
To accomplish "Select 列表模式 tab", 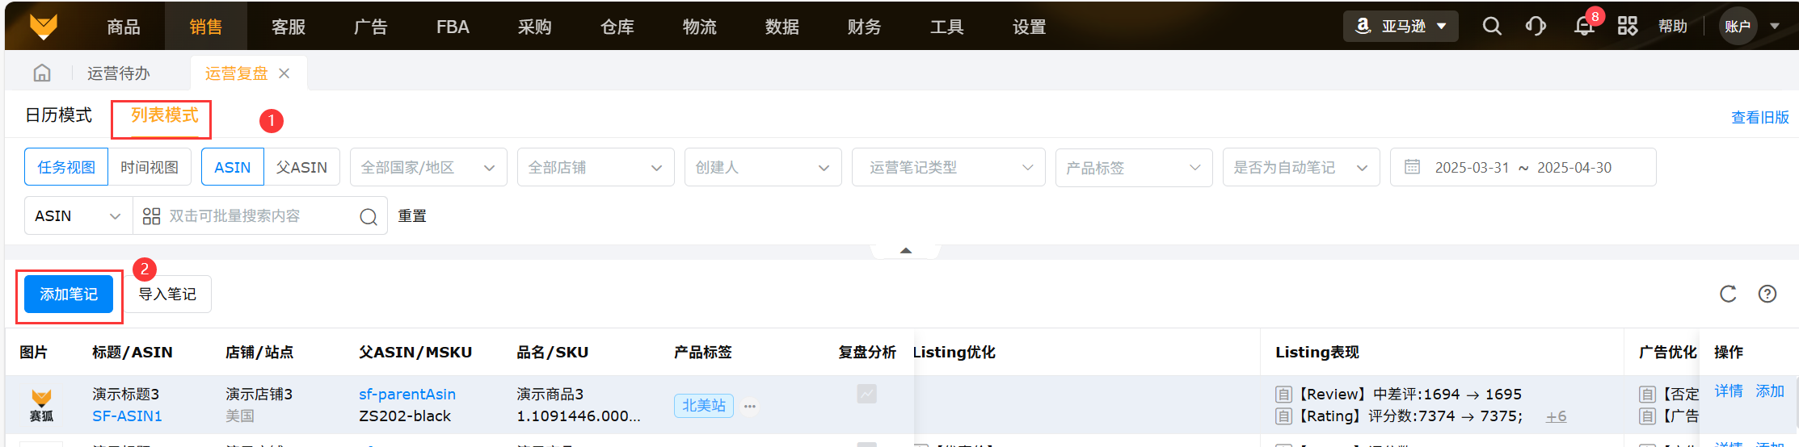I will (x=165, y=115).
